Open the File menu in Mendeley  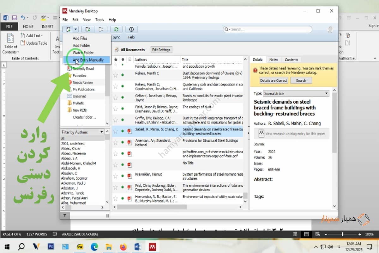(x=65, y=20)
